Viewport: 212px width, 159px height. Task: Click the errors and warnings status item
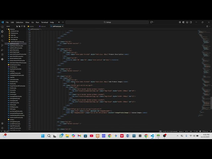coord(7,131)
